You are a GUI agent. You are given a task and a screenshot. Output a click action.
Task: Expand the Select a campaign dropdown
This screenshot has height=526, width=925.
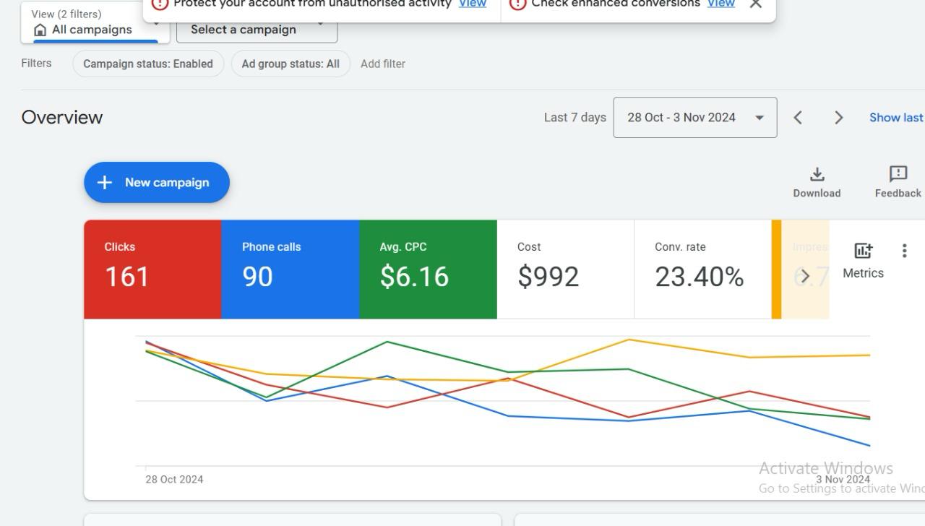pyautogui.click(x=257, y=30)
